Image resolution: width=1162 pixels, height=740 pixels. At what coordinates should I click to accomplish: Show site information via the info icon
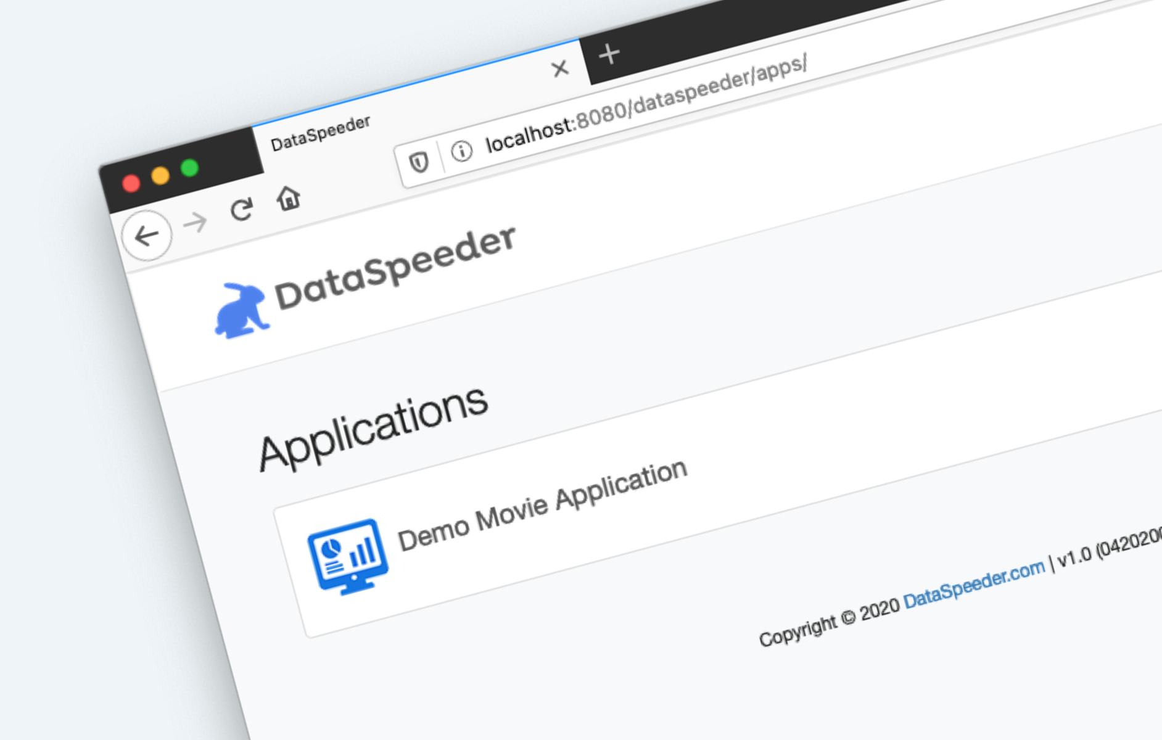coord(461,150)
